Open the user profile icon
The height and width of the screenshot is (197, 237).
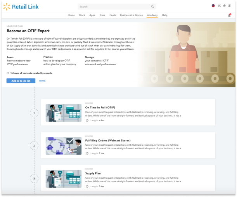point(229,5)
